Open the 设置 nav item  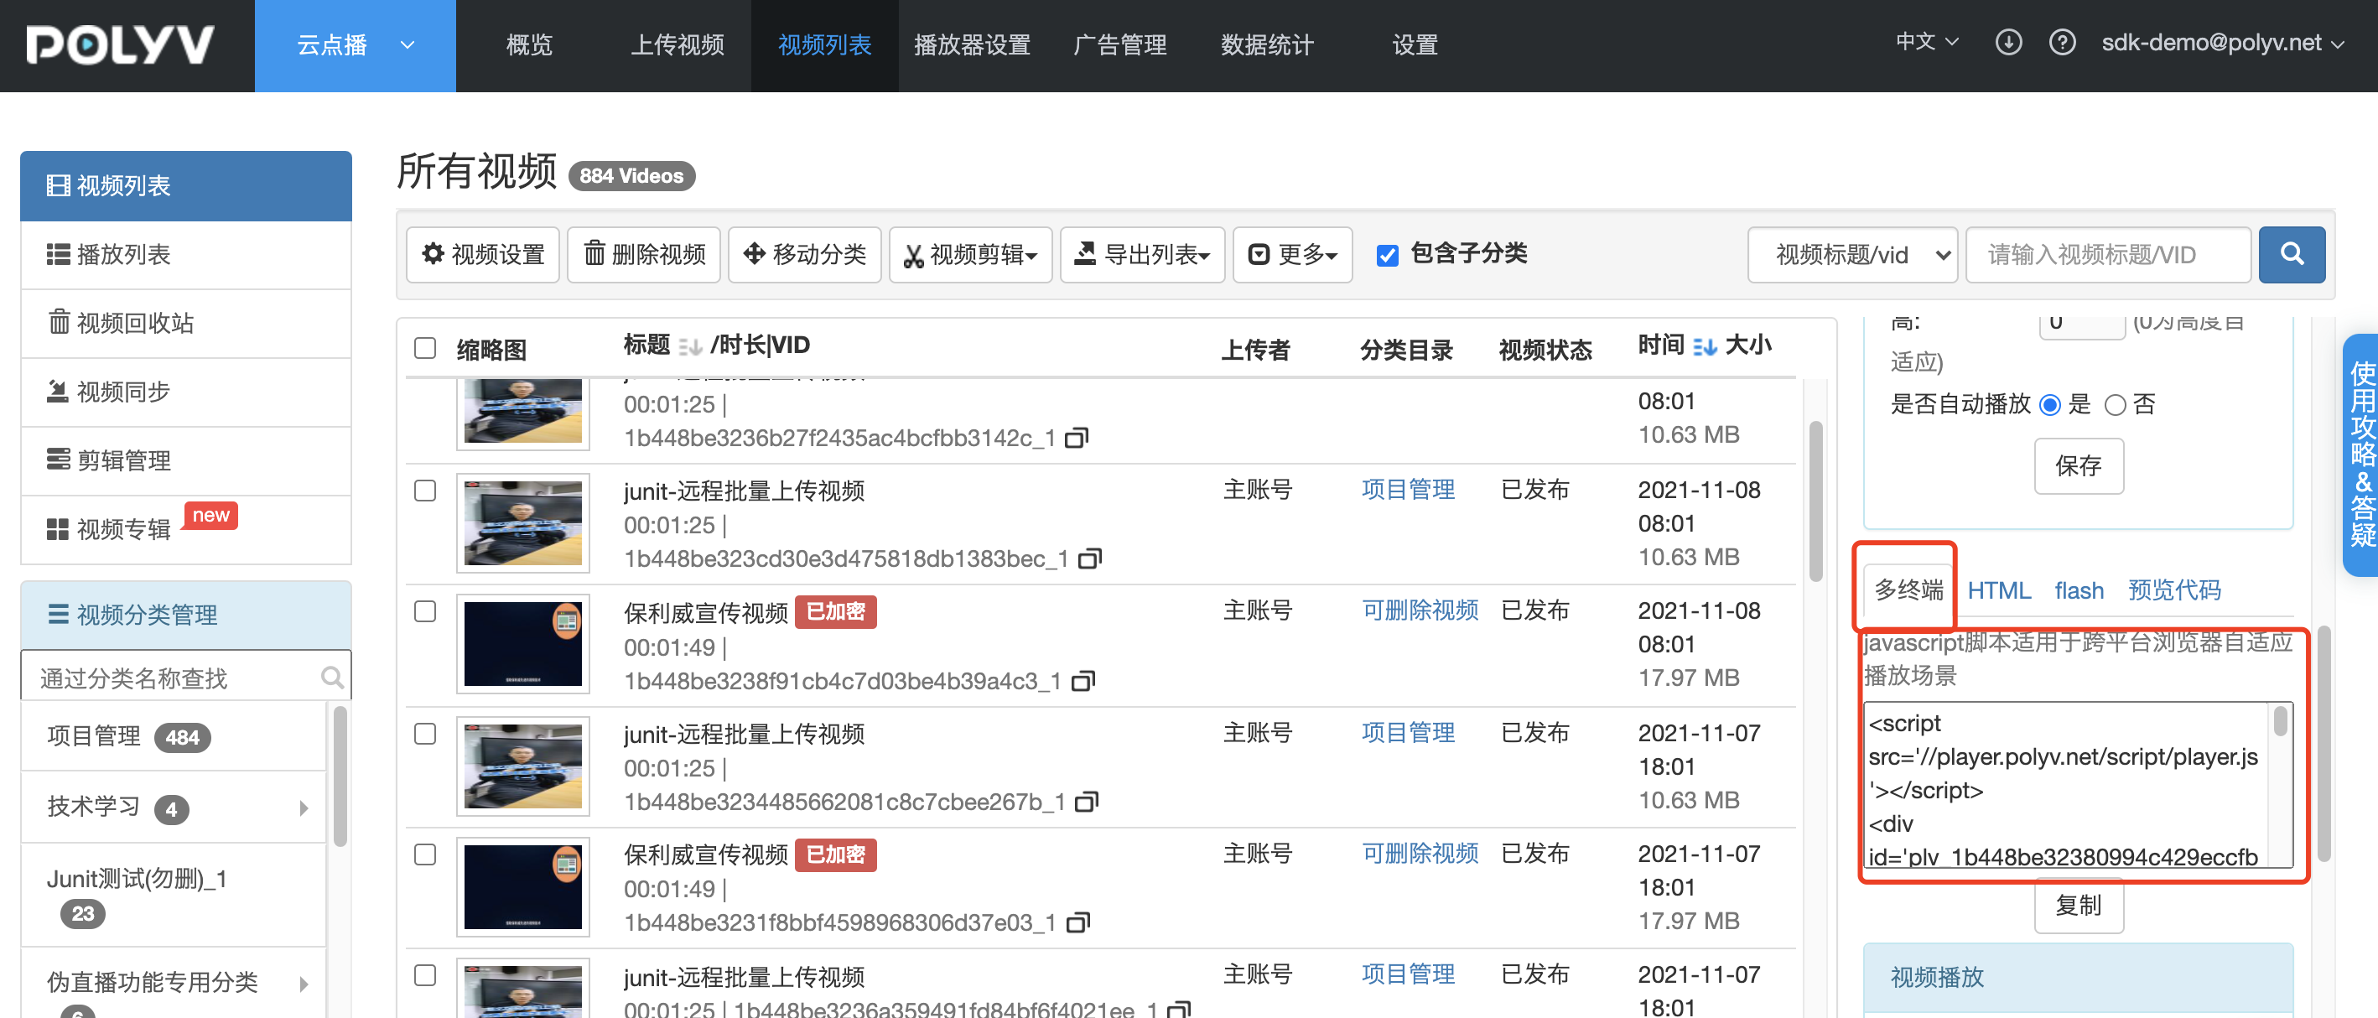pyautogui.click(x=1415, y=45)
